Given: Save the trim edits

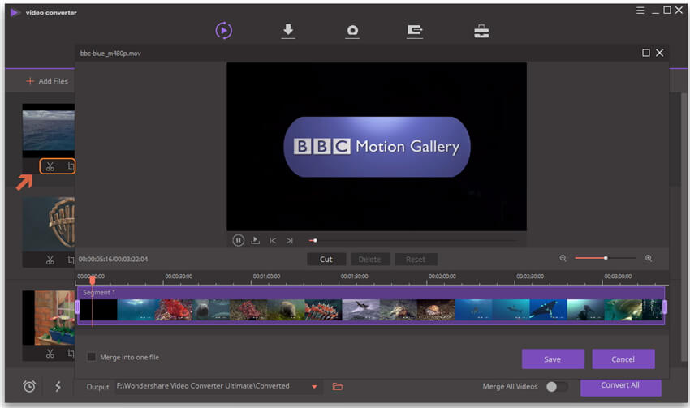Looking at the screenshot, I should [553, 359].
